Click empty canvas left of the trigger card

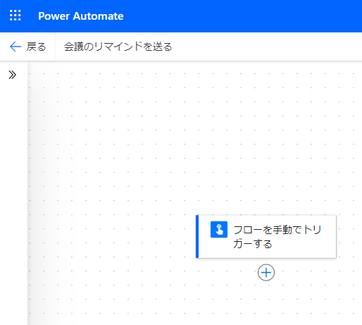[x=113, y=236]
